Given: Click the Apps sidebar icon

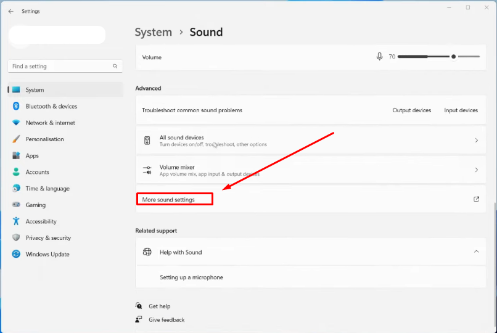Looking at the screenshot, I should pyautogui.click(x=16, y=155).
